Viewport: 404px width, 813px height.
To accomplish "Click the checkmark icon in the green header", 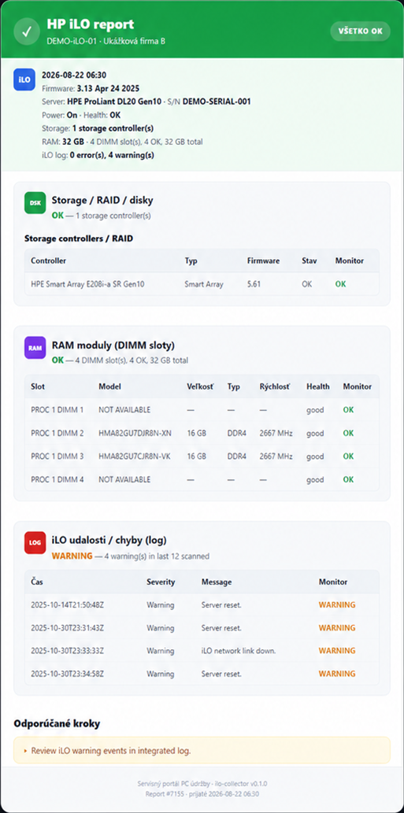I will pyautogui.click(x=27, y=31).
